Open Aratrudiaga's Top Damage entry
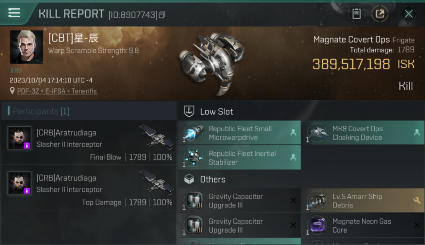 88,188
